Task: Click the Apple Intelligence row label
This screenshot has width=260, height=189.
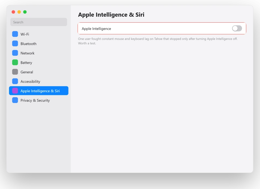Action: click(96, 29)
